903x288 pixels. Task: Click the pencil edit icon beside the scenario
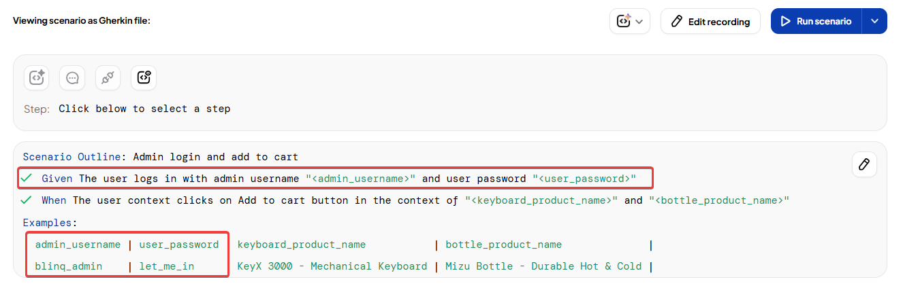864,164
